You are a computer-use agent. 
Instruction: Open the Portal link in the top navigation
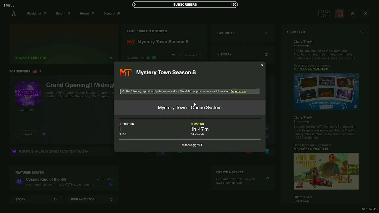click(x=87, y=14)
